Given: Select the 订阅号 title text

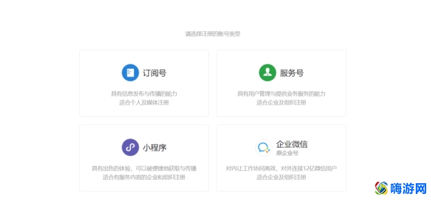Looking at the screenshot, I should click(x=155, y=73).
